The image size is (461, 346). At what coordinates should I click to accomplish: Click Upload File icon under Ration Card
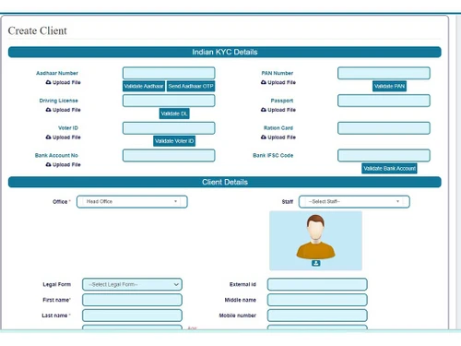pos(264,137)
